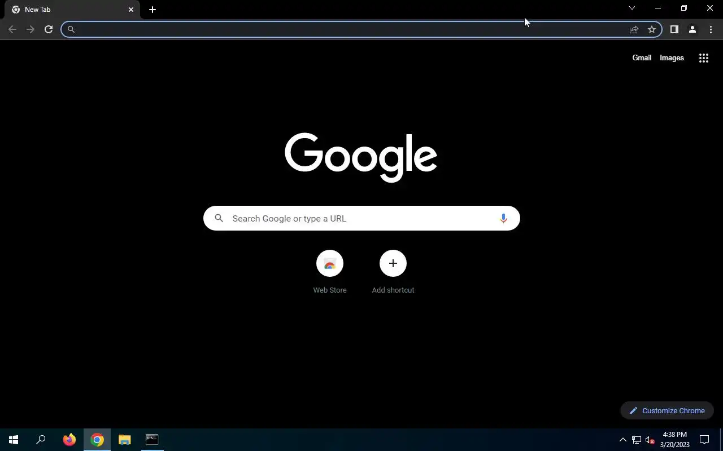Close the New Tab tab
This screenshot has height=451, width=723.
point(131,10)
